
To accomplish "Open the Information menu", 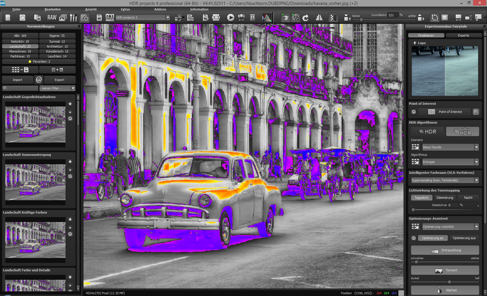I will pyautogui.click(x=199, y=9).
